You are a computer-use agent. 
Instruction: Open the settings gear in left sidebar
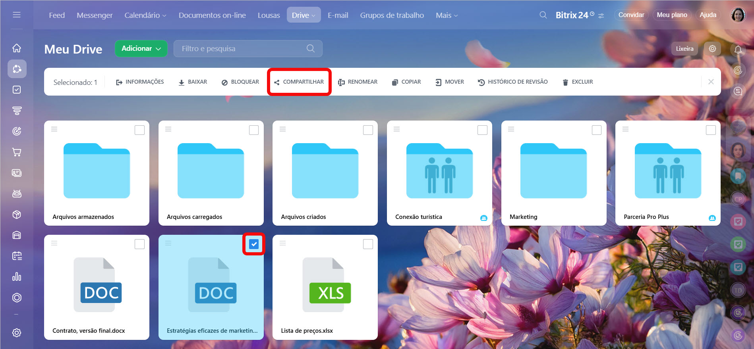click(x=17, y=333)
